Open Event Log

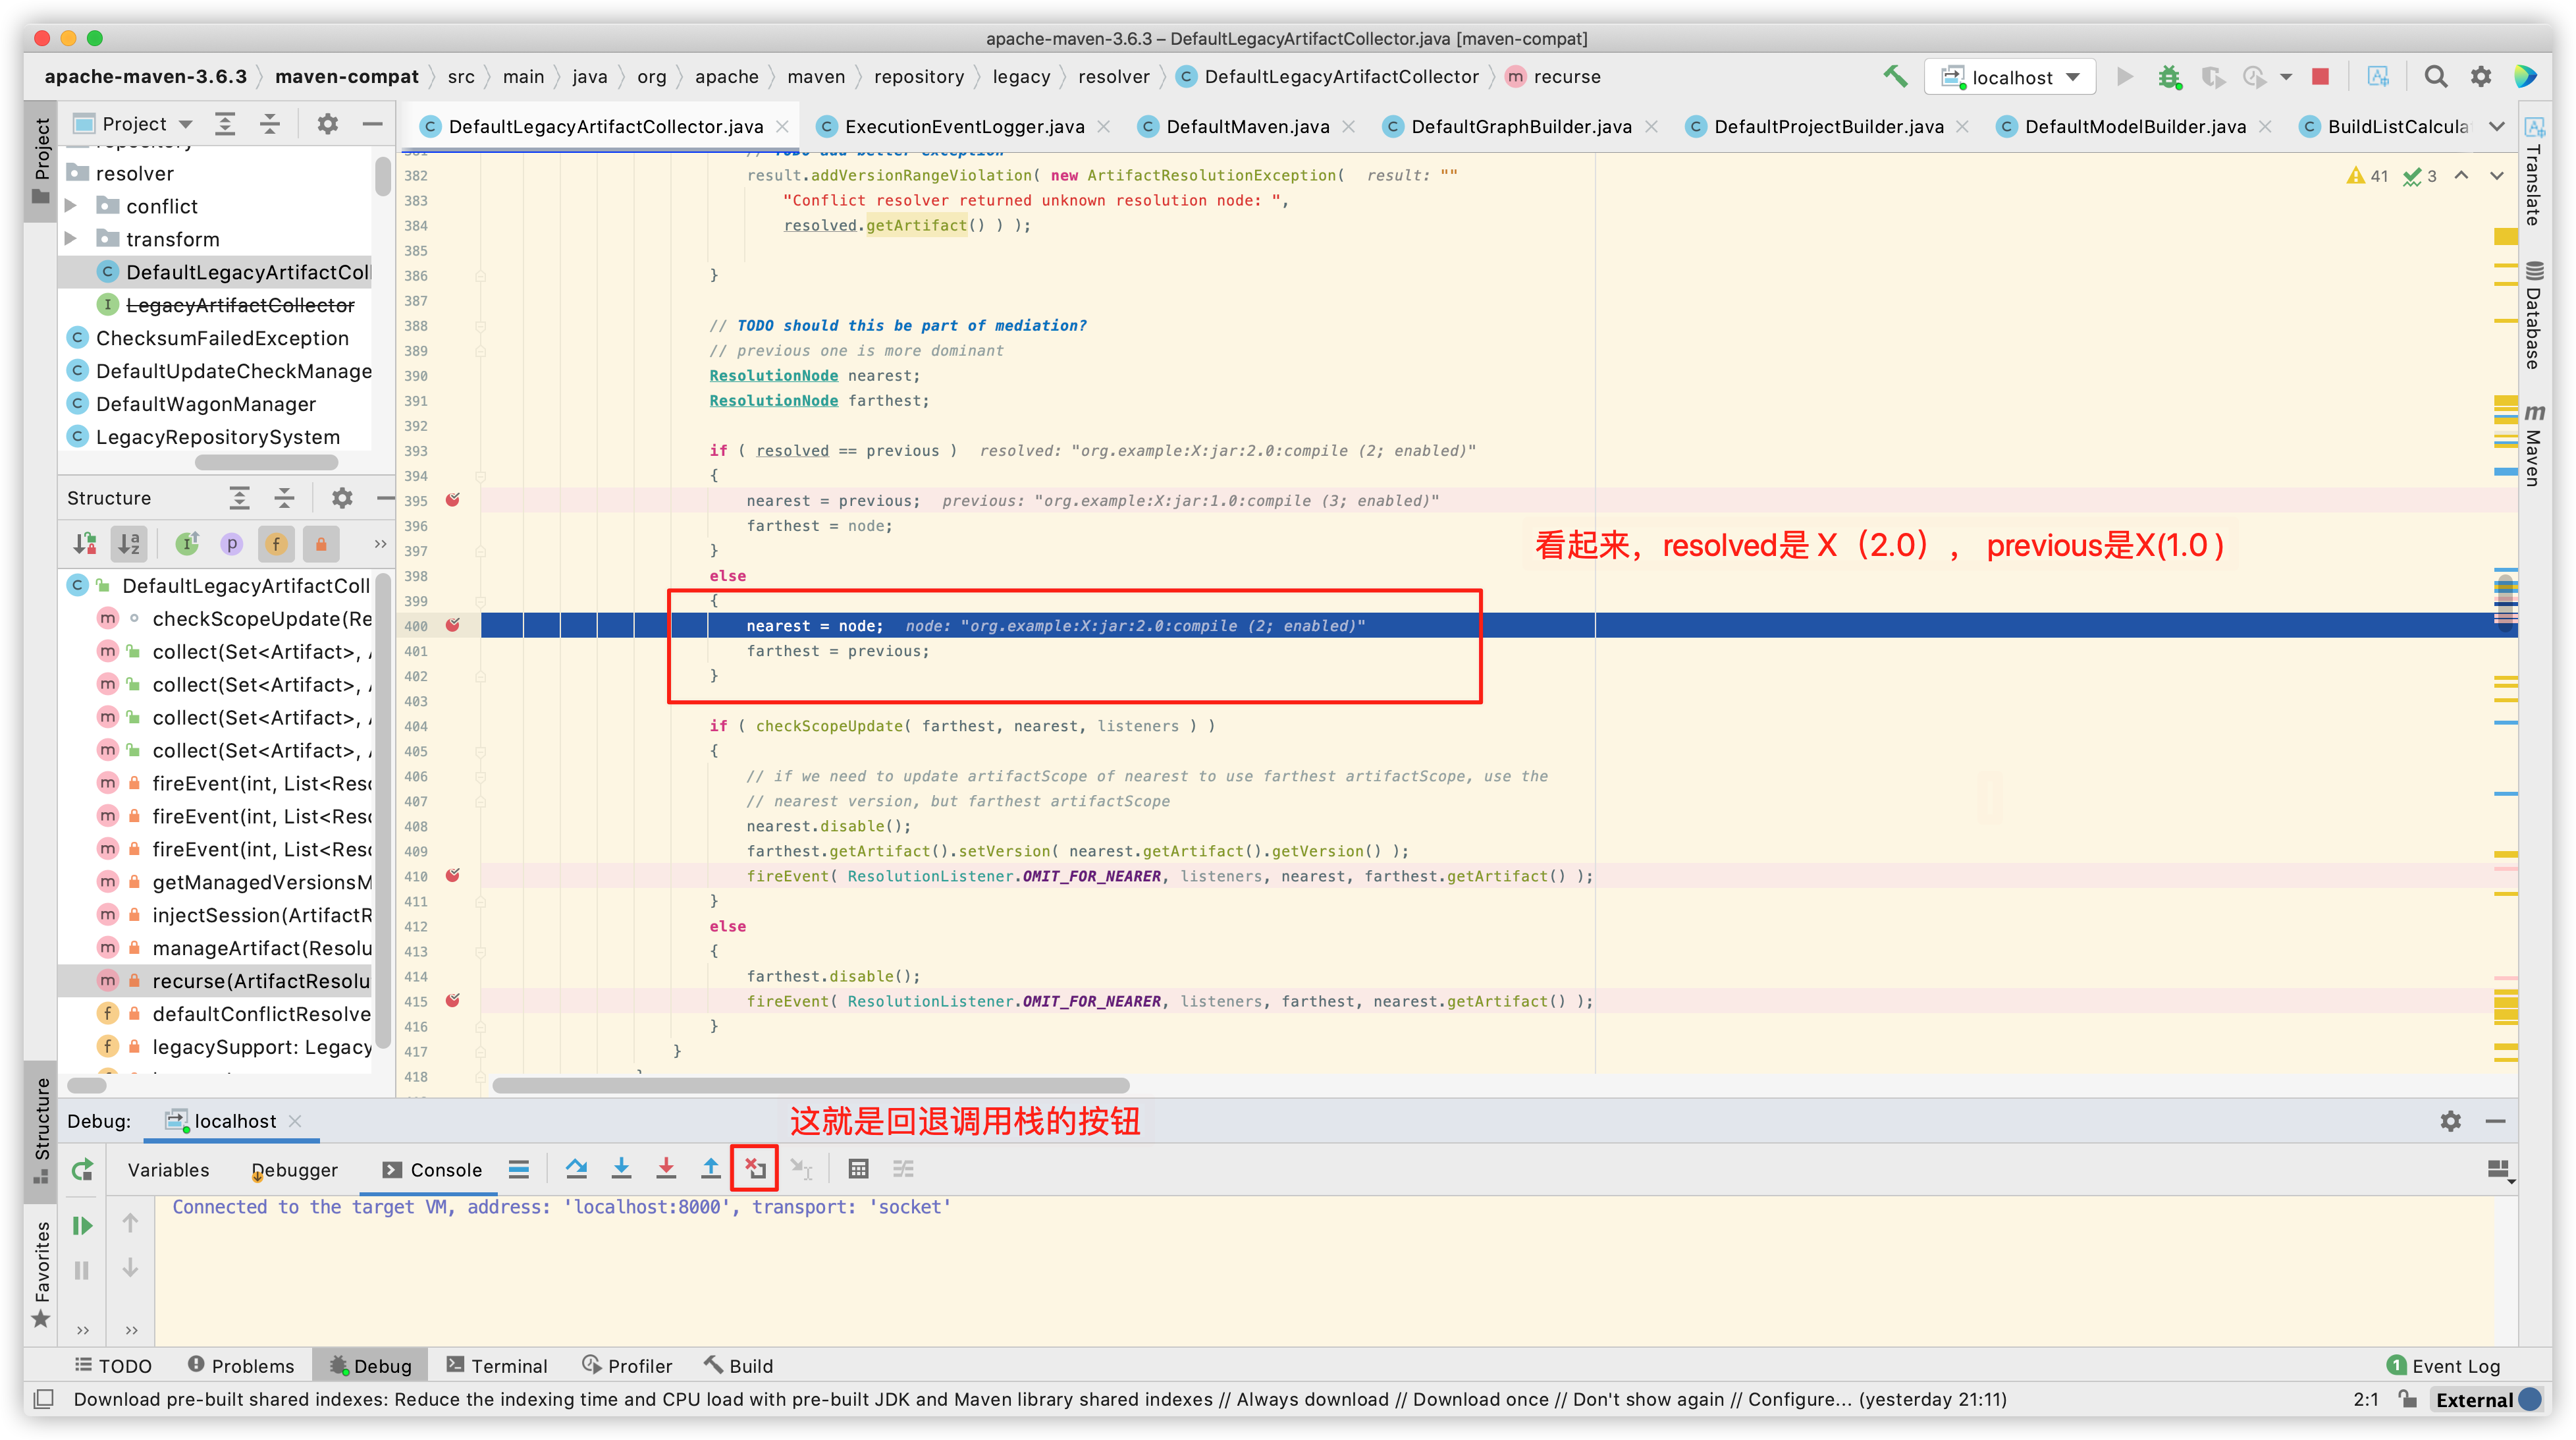pyautogui.click(x=2443, y=1365)
